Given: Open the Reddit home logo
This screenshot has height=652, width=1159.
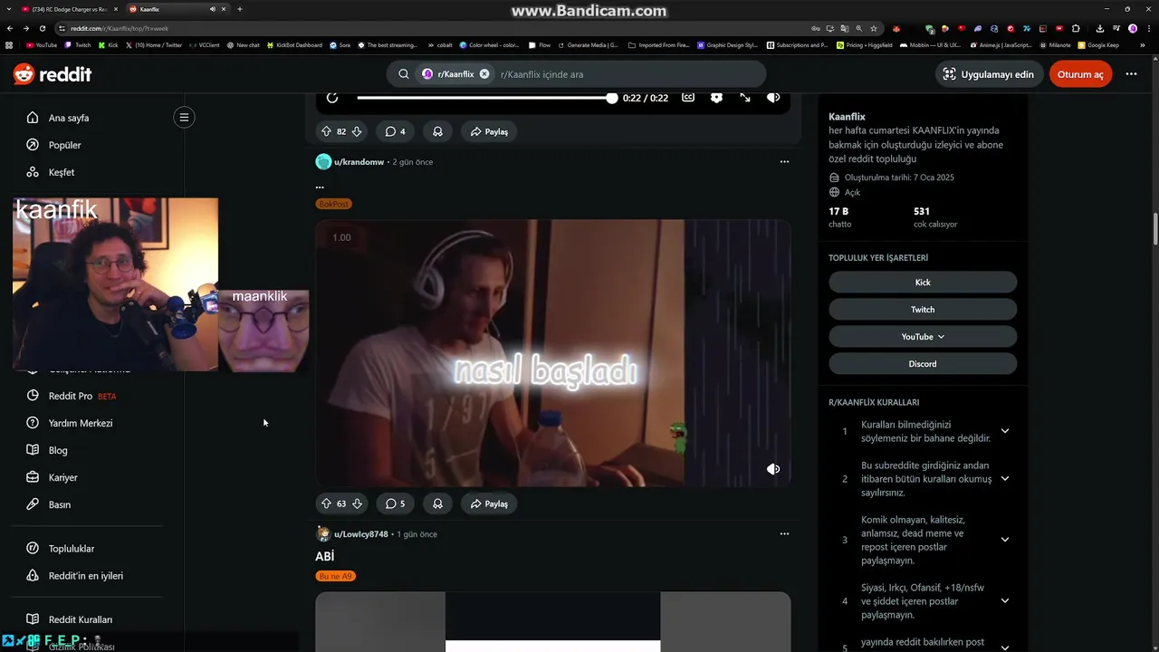Looking at the screenshot, I should (x=53, y=74).
